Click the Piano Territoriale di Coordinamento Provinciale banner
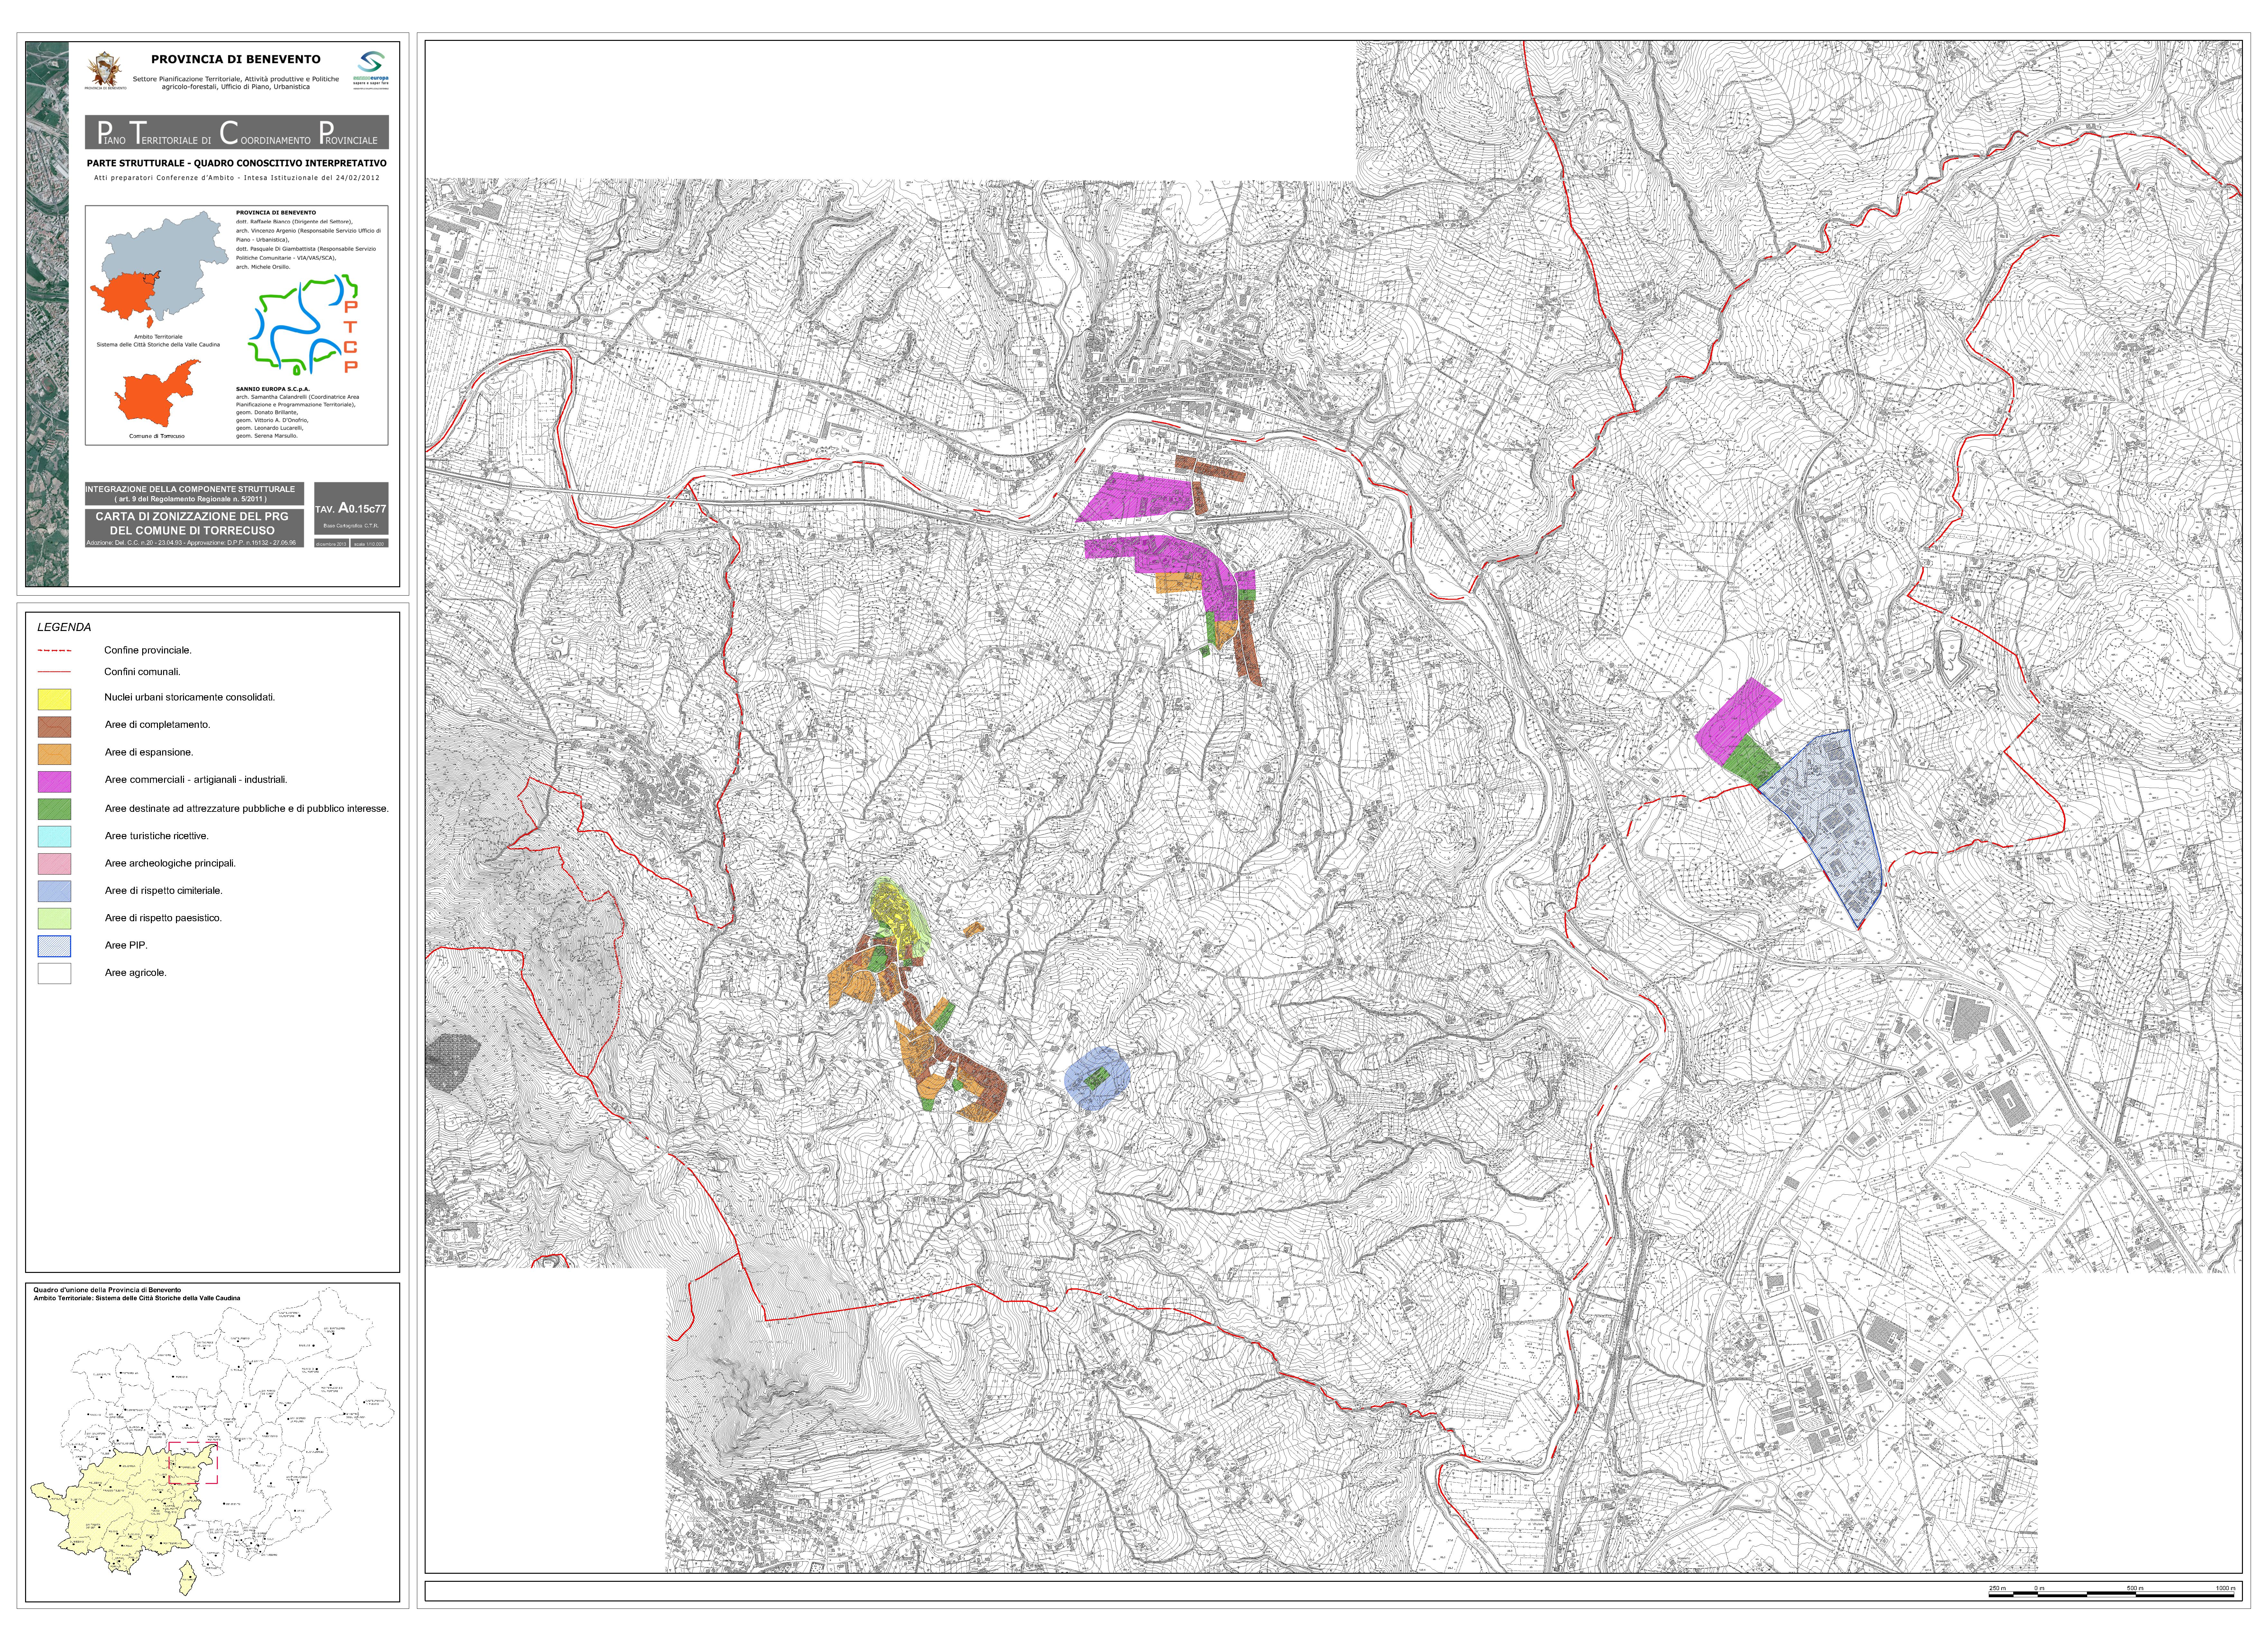 [237, 132]
